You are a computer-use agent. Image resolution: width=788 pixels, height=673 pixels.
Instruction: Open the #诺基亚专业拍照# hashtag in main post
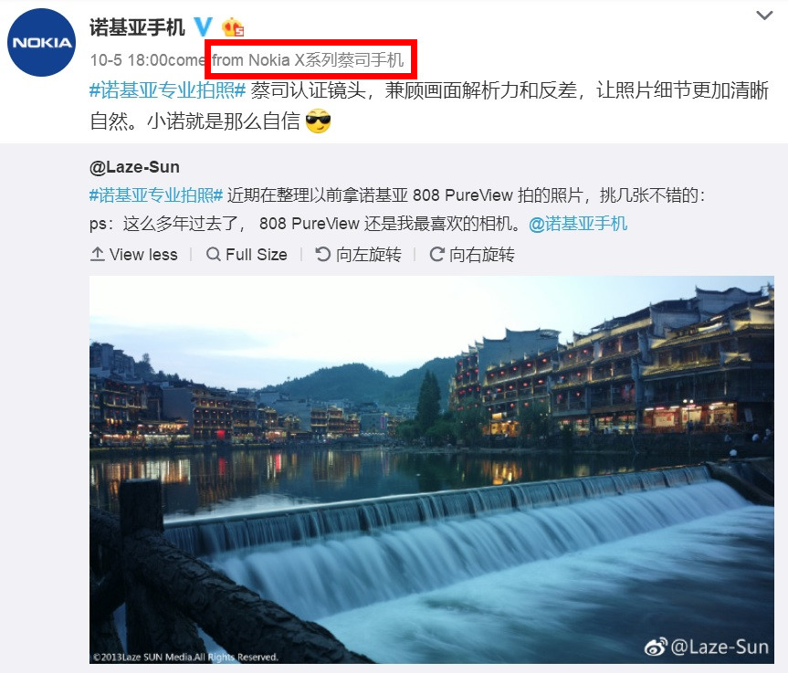[x=167, y=90]
